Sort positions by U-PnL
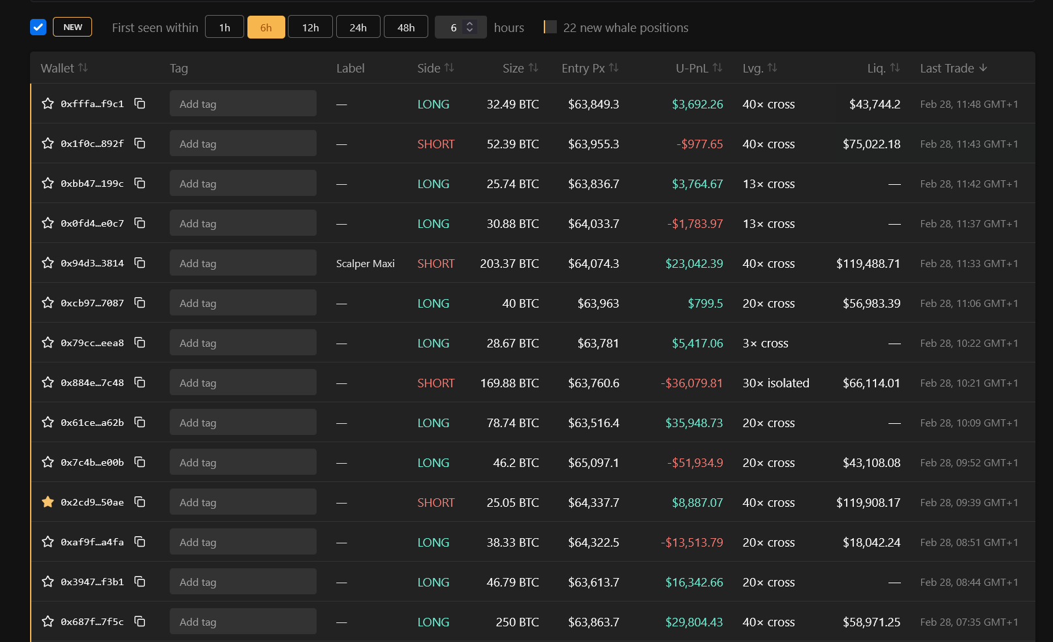 coord(717,68)
